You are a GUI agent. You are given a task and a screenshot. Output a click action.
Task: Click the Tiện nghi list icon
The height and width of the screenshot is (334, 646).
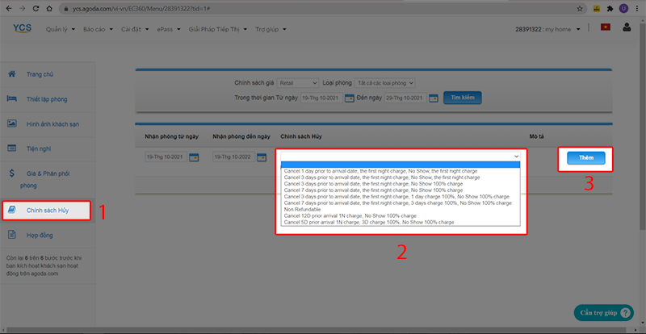(x=12, y=148)
